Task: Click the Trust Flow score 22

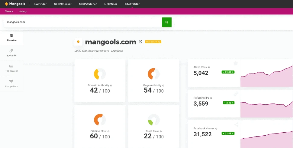Action: 148,136
